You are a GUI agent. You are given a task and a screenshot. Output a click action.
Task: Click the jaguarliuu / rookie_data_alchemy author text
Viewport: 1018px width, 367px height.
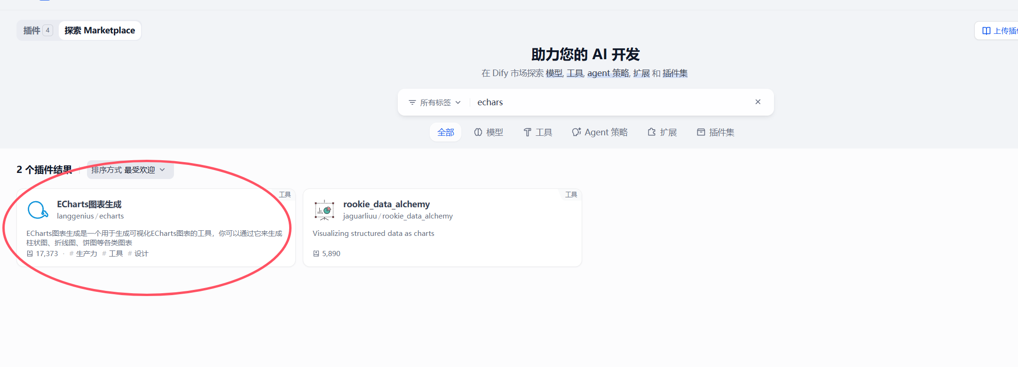[x=398, y=216]
